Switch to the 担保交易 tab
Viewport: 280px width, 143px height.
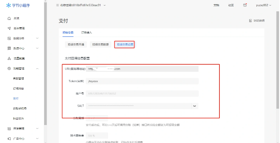pyautogui.click(x=68, y=33)
